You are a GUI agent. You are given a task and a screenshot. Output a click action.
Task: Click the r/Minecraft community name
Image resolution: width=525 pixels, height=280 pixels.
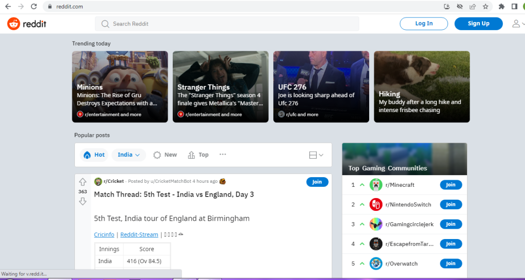(x=400, y=185)
